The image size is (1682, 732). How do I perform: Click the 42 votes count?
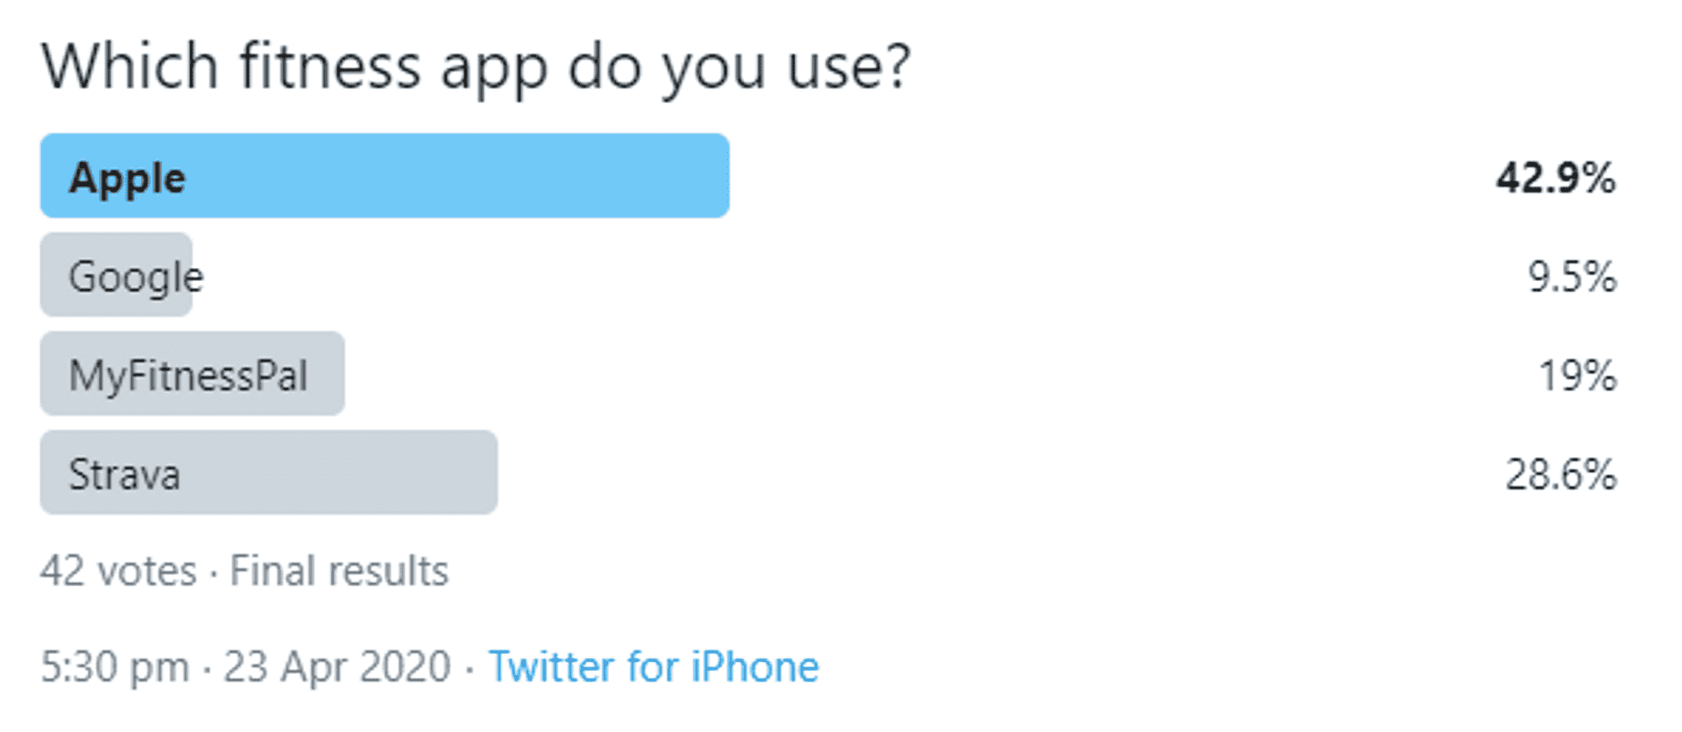coord(118,571)
